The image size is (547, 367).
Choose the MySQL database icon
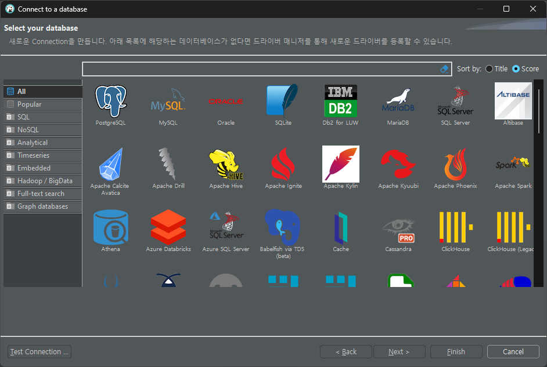click(x=168, y=101)
